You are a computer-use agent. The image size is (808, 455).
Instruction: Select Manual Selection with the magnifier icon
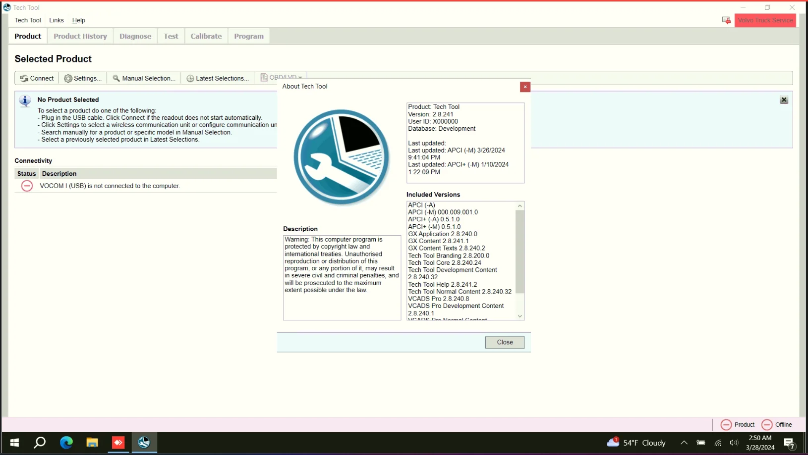point(115,78)
